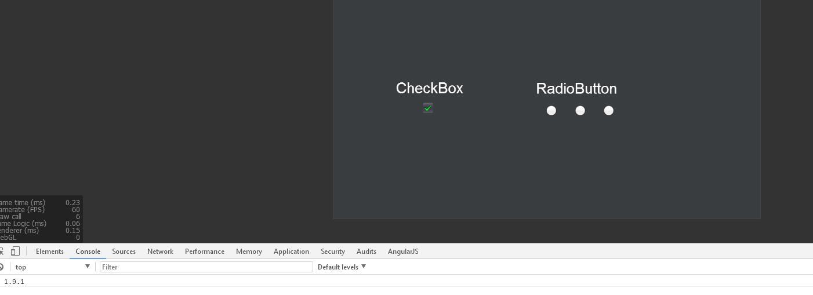Toggle the device toolbar icon

coord(16,251)
